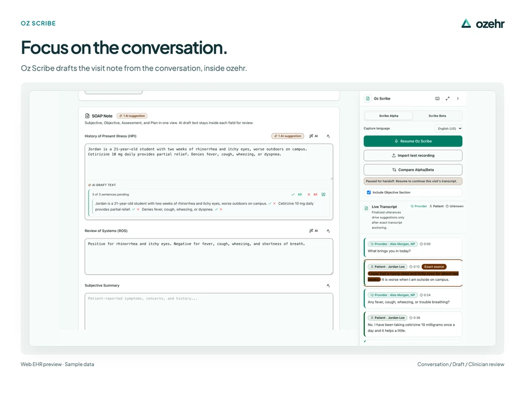Viewport: 525px width, 394px height.
Task: Click Provider - Alex Morgan, NP tag at 0:24
Action: [393, 295]
